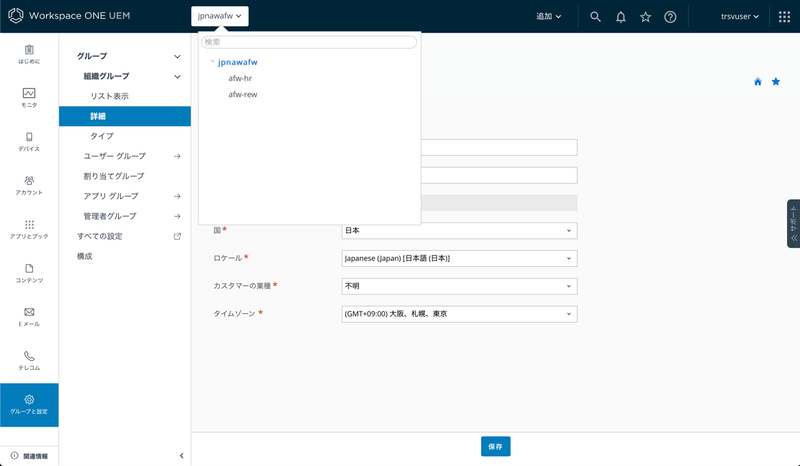800x466 pixels.
Task: Select グループと設定 in the sidebar
Action: point(29,405)
